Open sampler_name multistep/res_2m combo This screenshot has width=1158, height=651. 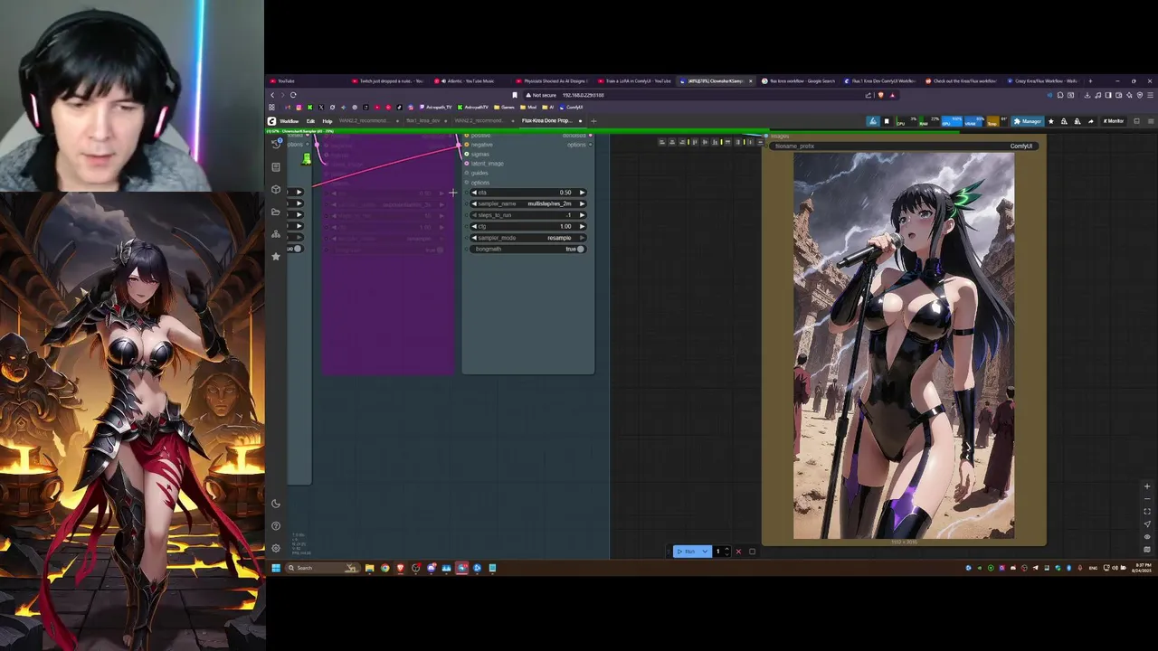pyautogui.click(x=528, y=203)
